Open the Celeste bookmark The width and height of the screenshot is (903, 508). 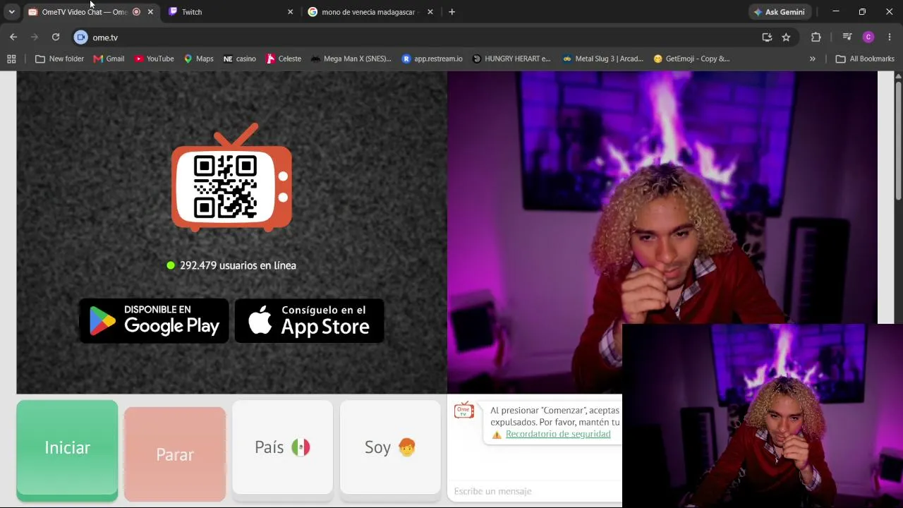click(x=284, y=59)
